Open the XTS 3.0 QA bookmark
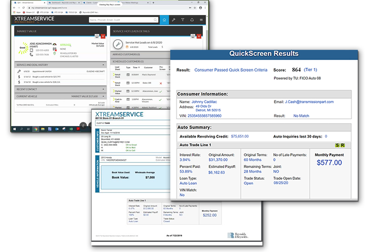 pos(57,12)
